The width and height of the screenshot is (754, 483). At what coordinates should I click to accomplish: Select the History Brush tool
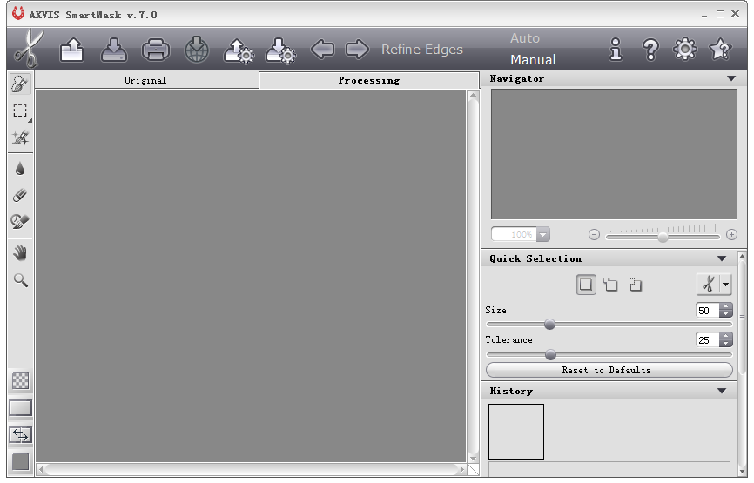20,222
